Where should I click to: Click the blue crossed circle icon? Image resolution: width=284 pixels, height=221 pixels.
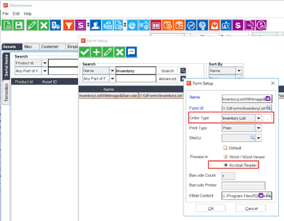tap(191, 25)
